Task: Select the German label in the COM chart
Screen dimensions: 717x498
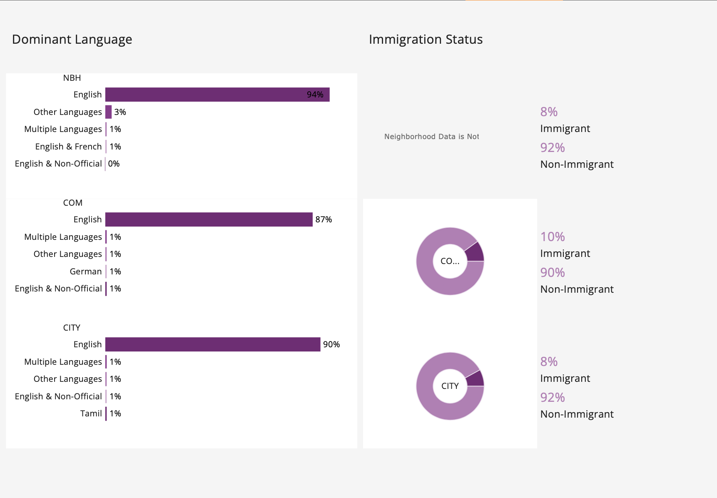Action: pyautogui.click(x=86, y=271)
